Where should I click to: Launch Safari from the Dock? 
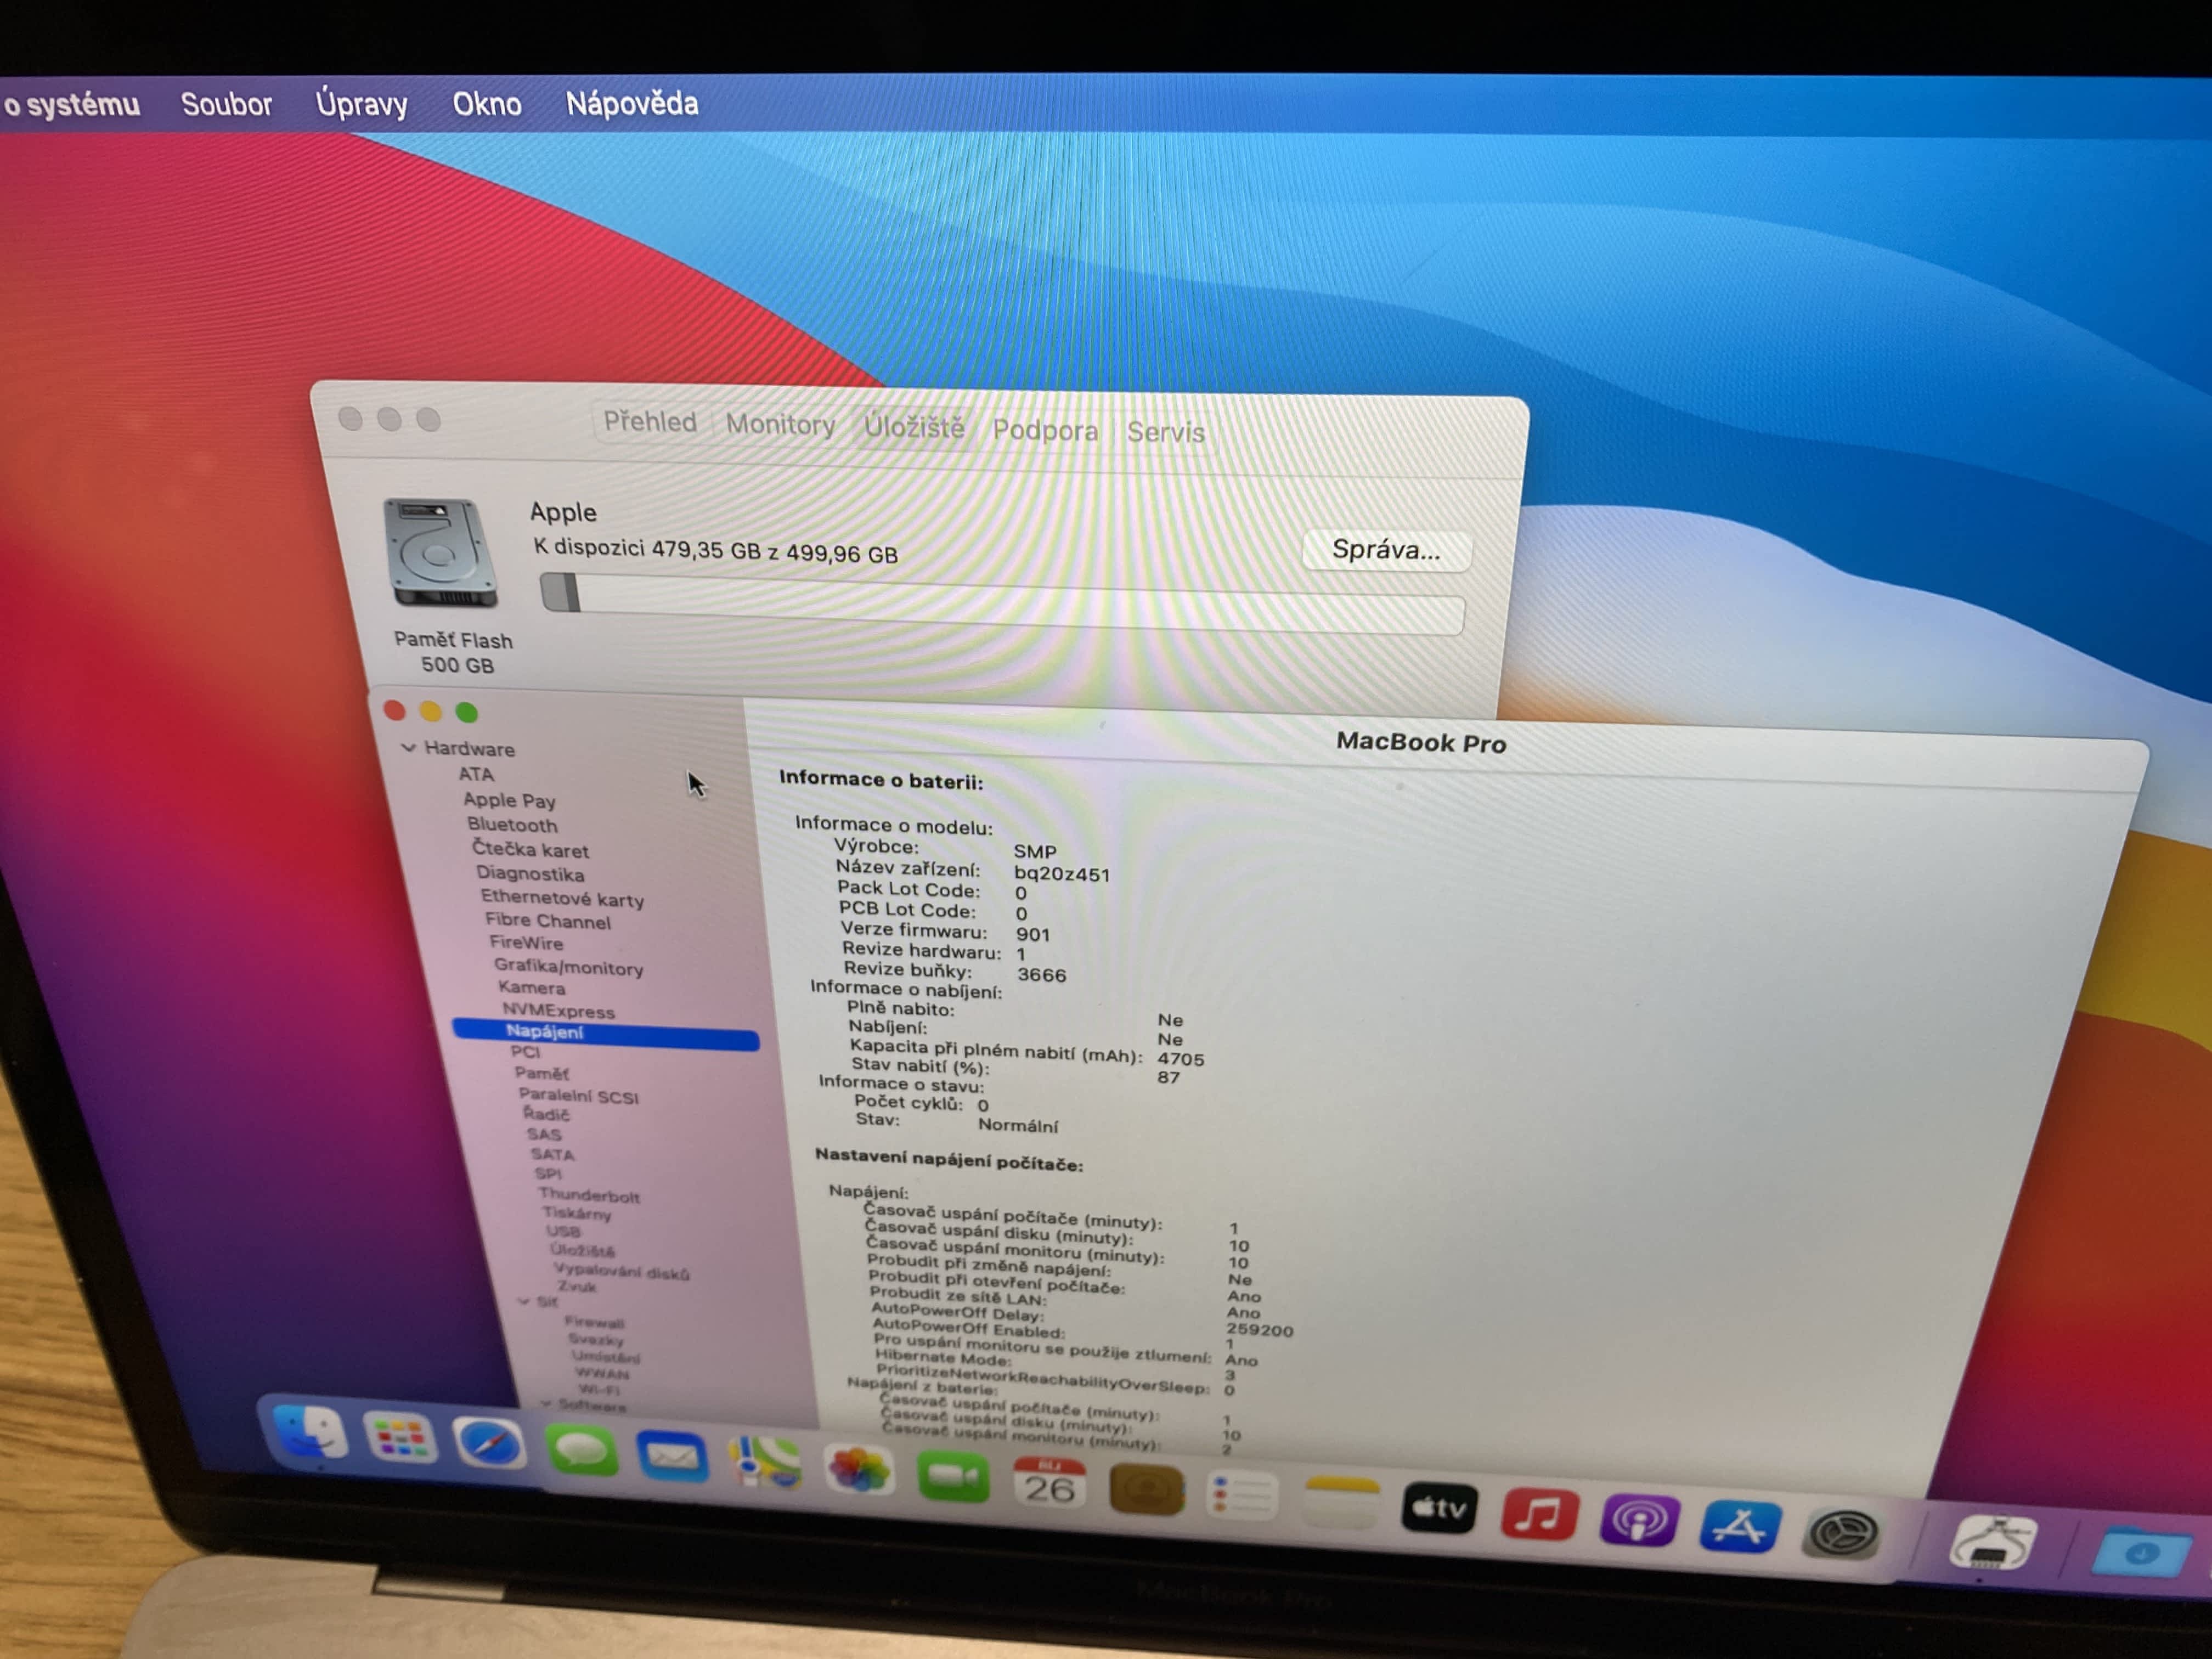(488, 1444)
